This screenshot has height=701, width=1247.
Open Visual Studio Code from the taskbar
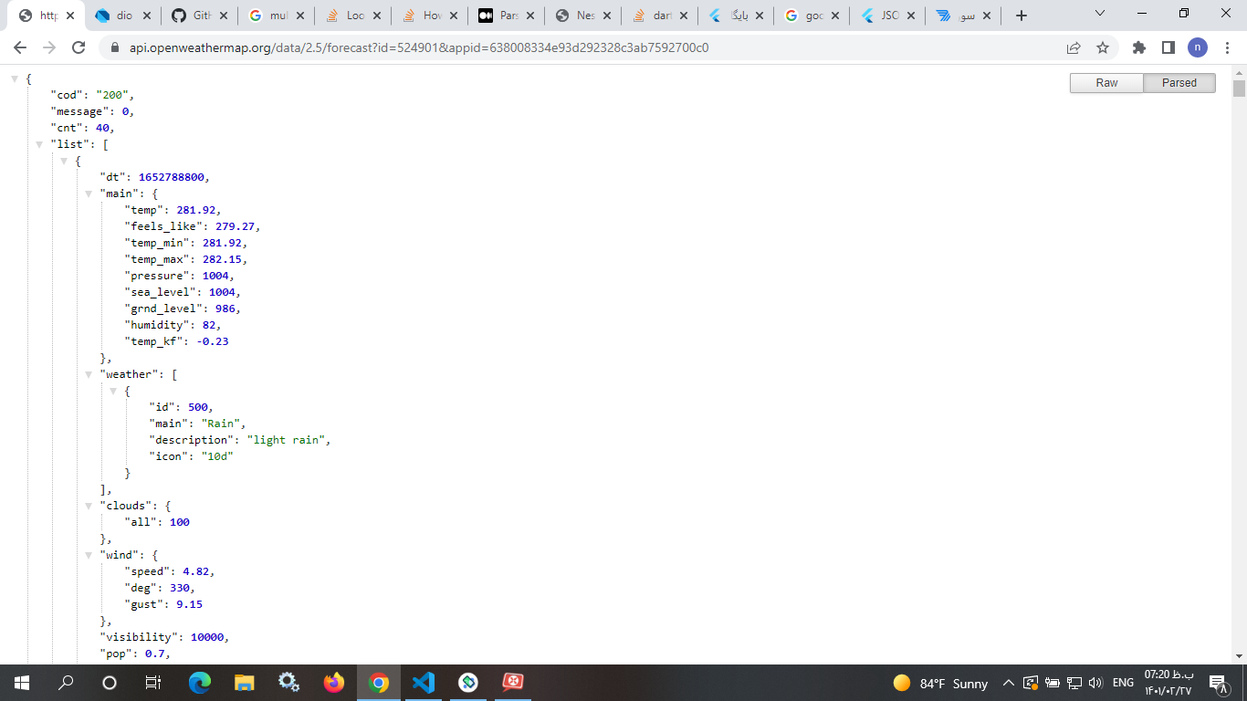(423, 683)
